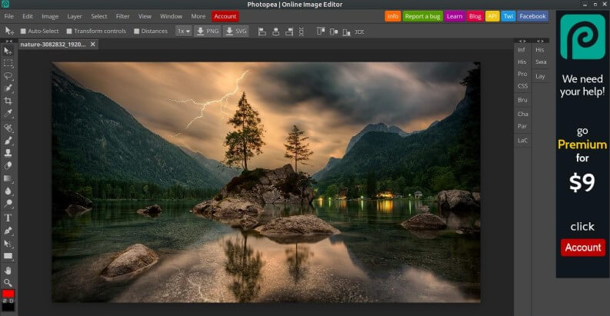Open the Layer menu
Image resolution: width=610 pixels, height=316 pixels.
[75, 16]
